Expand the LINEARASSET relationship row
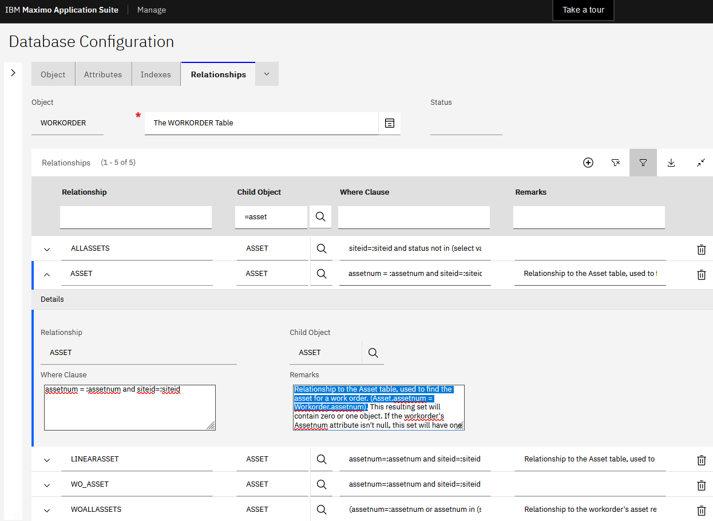Image resolution: width=713 pixels, height=521 pixels. point(46,459)
